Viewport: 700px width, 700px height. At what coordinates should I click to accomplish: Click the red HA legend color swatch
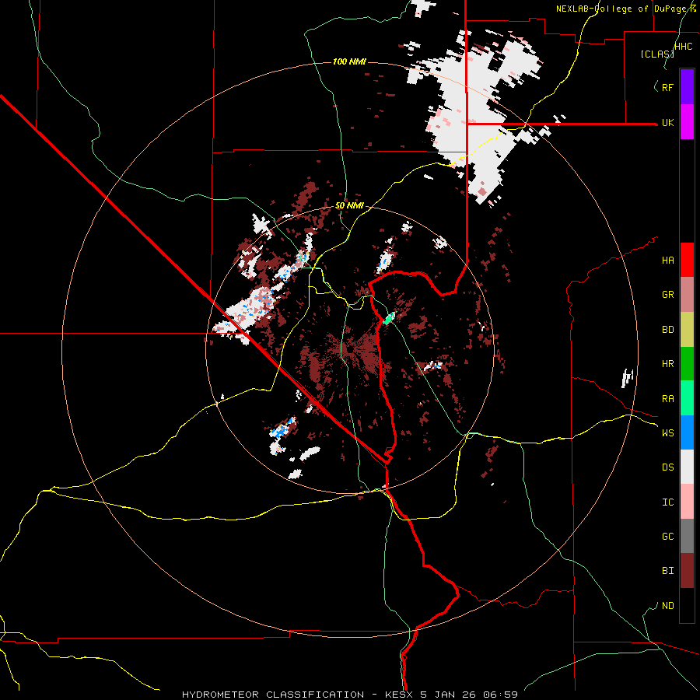tap(687, 260)
